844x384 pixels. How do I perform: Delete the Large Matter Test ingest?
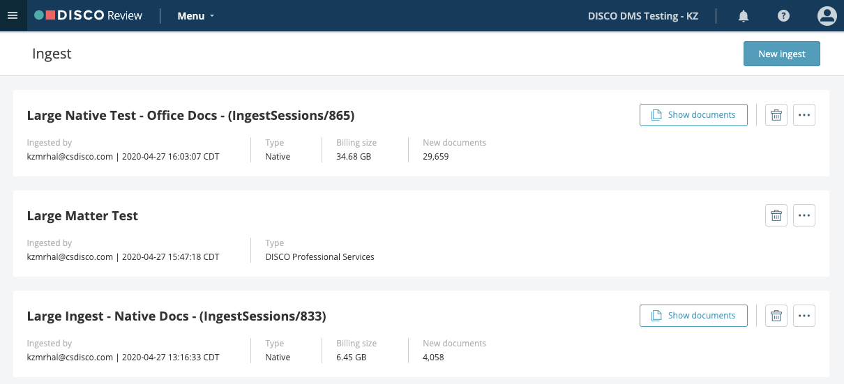tap(776, 215)
